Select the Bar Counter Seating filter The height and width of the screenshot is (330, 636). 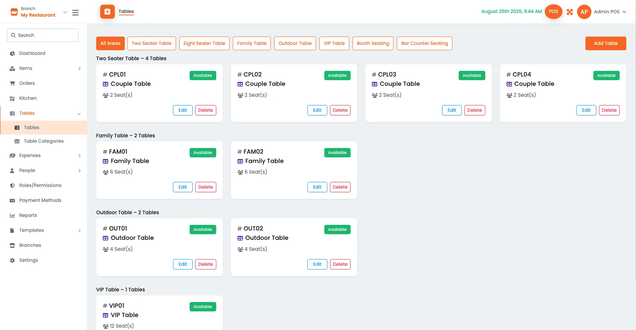pos(424,43)
